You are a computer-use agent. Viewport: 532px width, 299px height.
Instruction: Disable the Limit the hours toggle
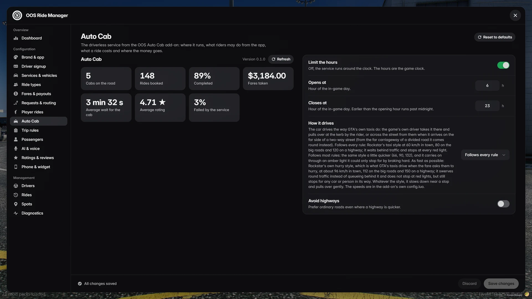[503, 65]
